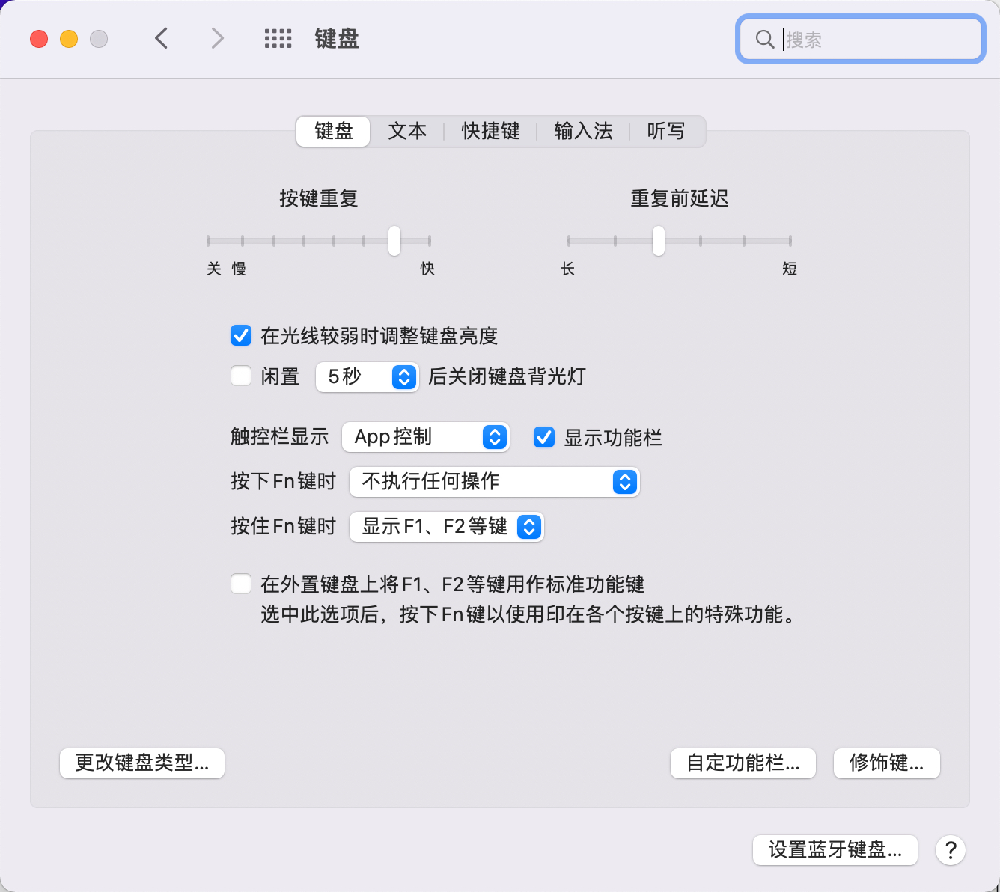
Task: Open the 5 秒 idle time dropdown
Action: (x=367, y=376)
